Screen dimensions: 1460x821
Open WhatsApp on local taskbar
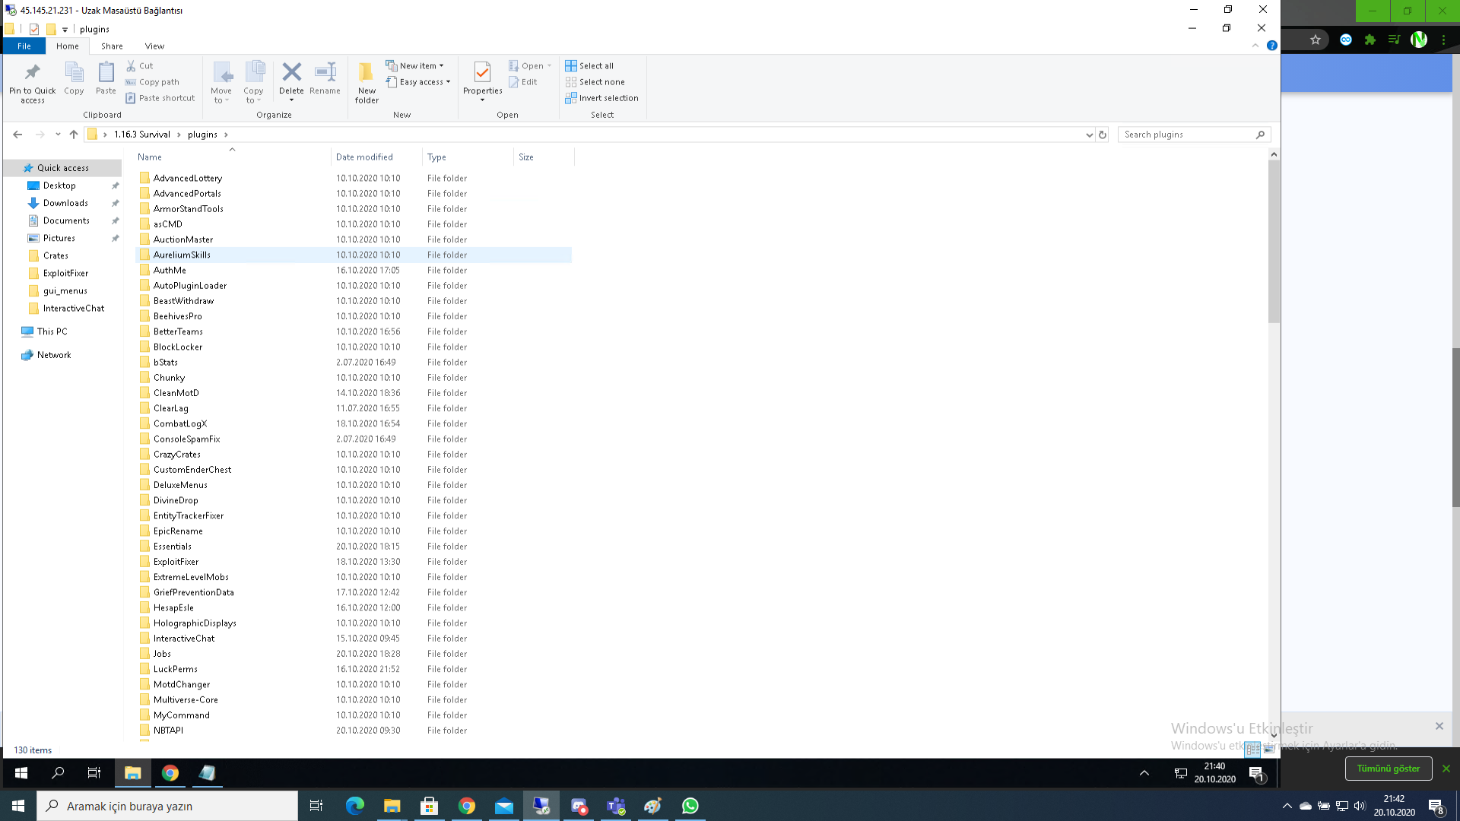(690, 806)
